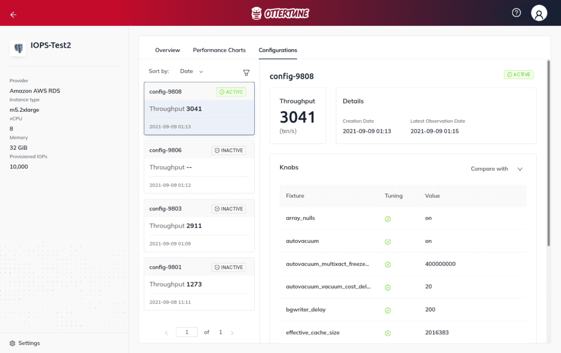Click the value 2016383
This screenshot has height=353, width=561.
click(x=437, y=332)
